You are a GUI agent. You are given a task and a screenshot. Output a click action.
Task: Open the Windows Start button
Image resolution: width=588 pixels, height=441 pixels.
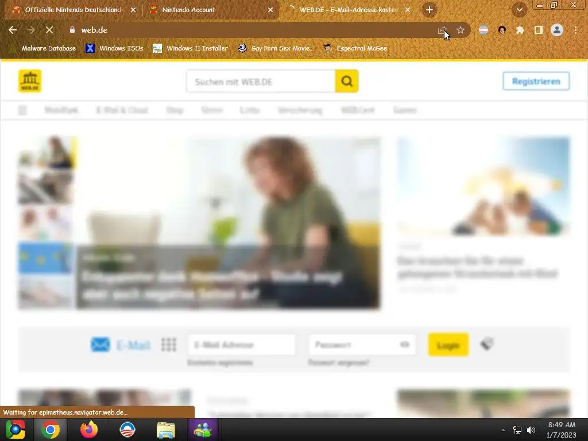16,430
